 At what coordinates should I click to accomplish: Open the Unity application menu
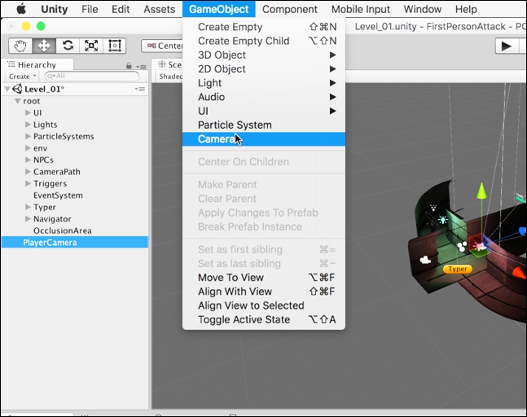[x=55, y=9]
